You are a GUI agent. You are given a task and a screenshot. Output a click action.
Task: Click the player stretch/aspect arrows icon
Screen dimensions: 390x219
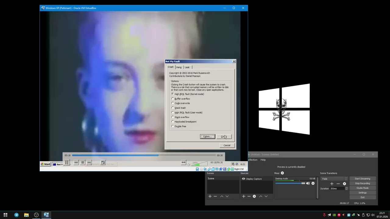point(183,162)
